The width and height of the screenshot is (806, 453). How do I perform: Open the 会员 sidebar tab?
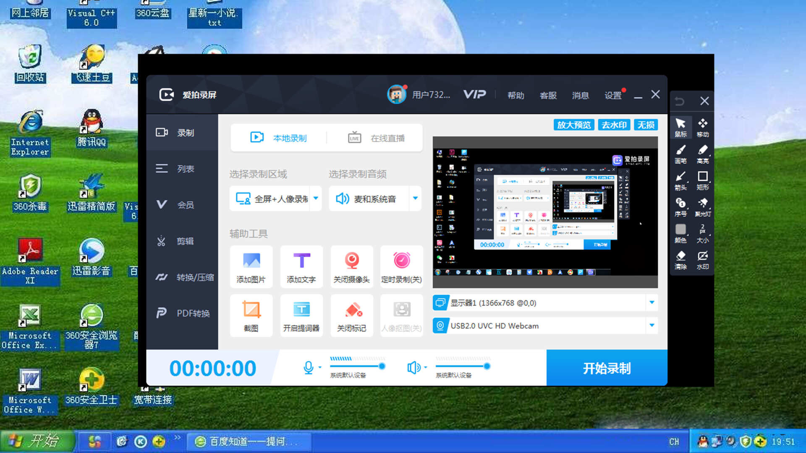pyautogui.click(x=182, y=205)
